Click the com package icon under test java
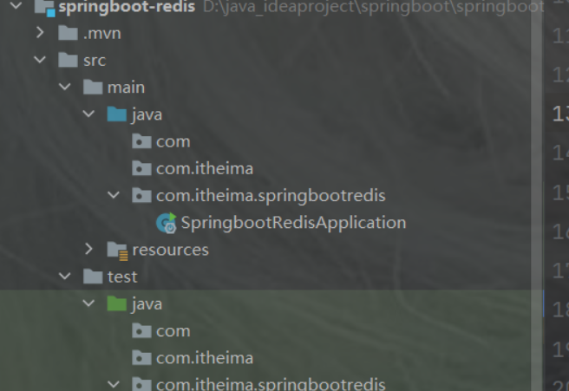This screenshot has height=391, width=569. click(141, 331)
